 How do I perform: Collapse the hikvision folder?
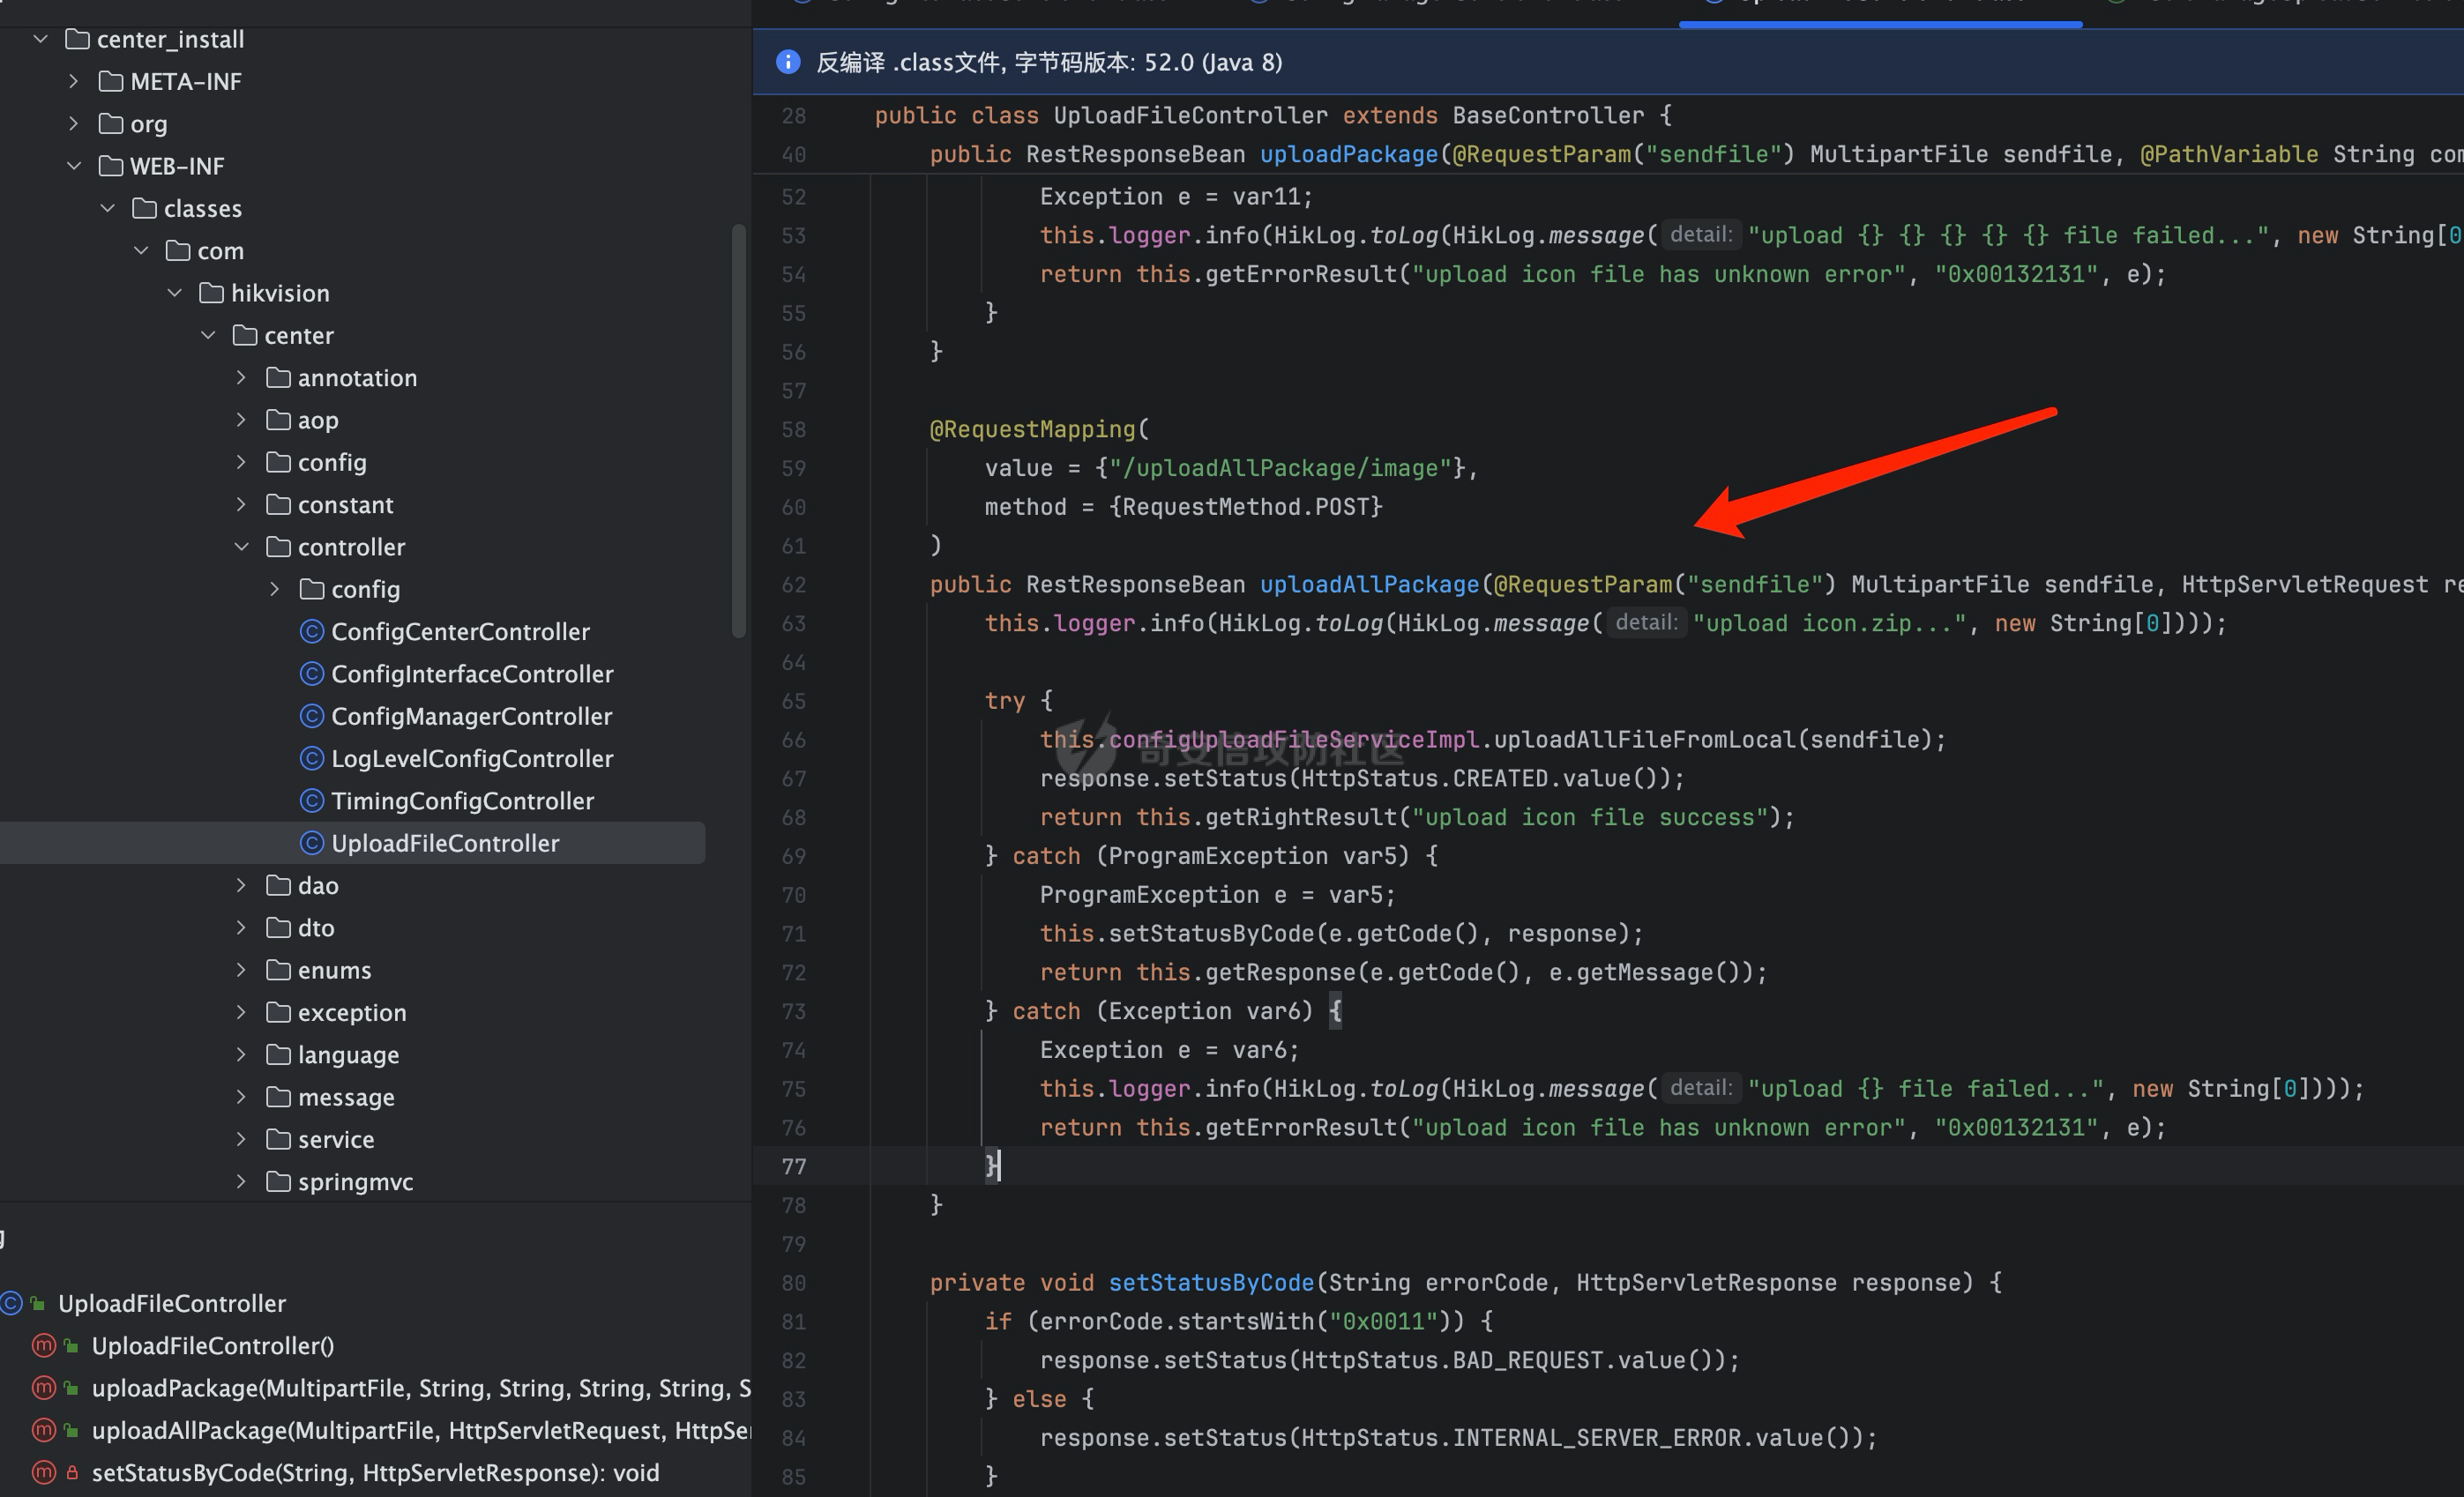(175, 292)
